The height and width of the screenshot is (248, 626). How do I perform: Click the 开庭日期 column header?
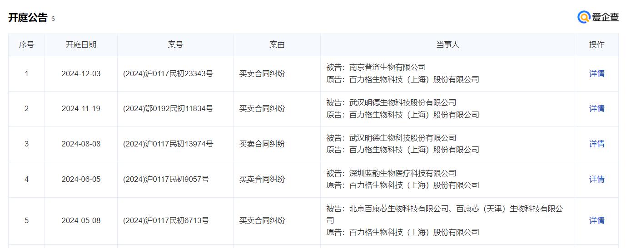pos(81,44)
